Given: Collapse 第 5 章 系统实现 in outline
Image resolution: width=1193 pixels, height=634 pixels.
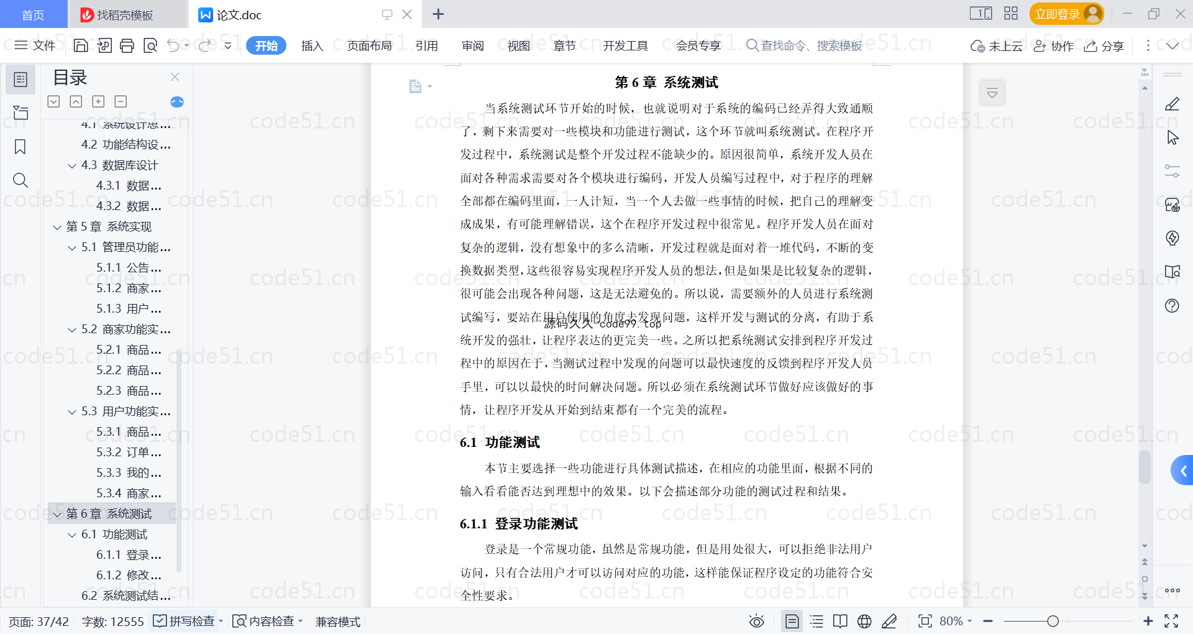Looking at the screenshot, I should coord(57,227).
